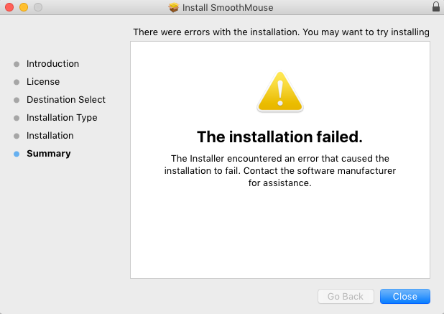The image size is (444, 314).
Task: Click the Introduction step bullet
Action: [17, 64]
